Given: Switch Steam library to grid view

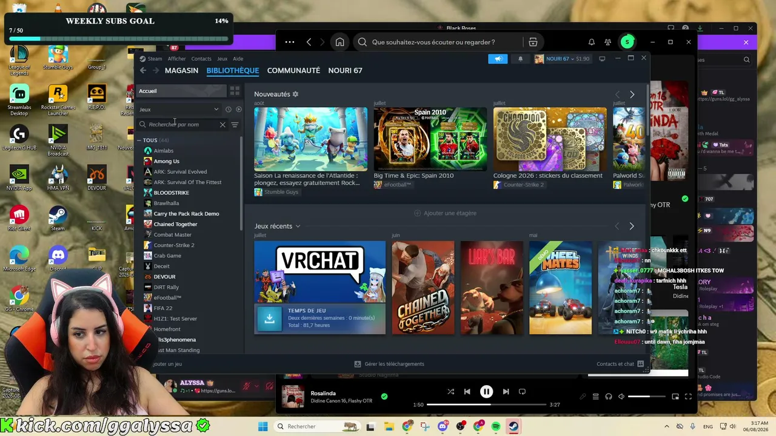Looking at the screenshot, I should point(235,91).
